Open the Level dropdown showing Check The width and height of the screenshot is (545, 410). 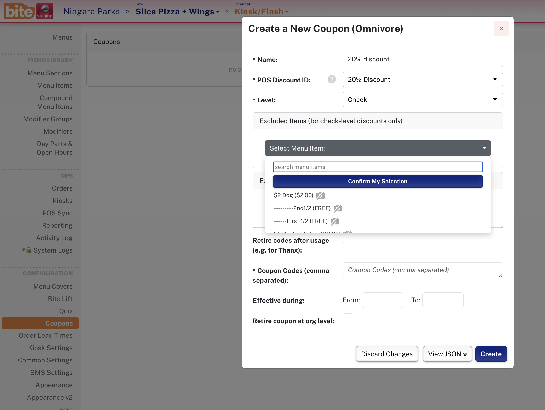tap(423, 100)
